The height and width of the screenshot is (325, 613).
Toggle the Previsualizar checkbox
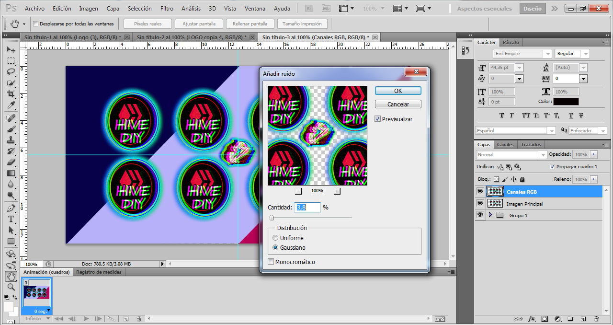click(378, 119)
